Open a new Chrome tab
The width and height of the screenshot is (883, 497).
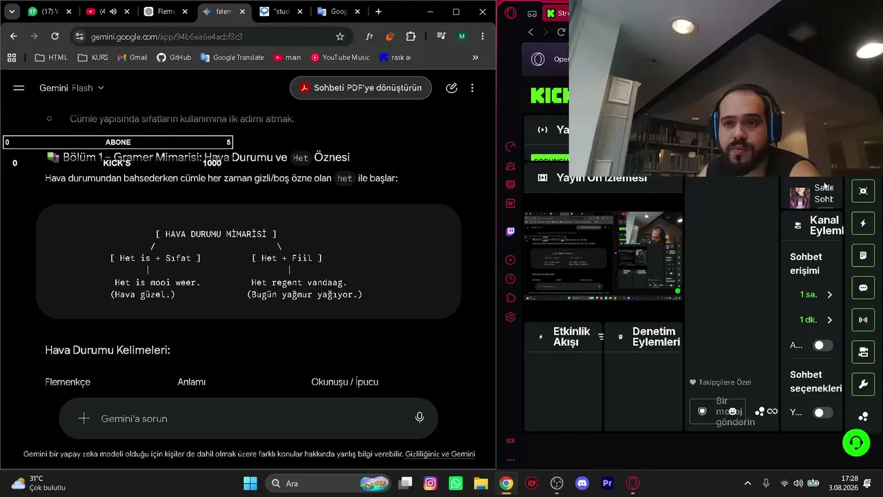378,12
